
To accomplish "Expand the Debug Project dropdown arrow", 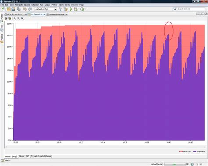I will click(79, 9).
